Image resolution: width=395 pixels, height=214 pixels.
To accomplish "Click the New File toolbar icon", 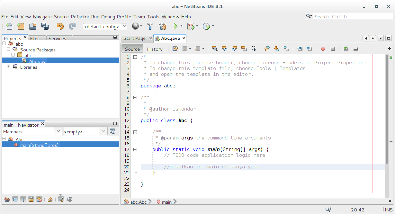I will [x=9, y=26].
